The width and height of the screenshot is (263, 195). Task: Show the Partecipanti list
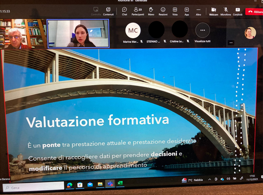(138, 11)
